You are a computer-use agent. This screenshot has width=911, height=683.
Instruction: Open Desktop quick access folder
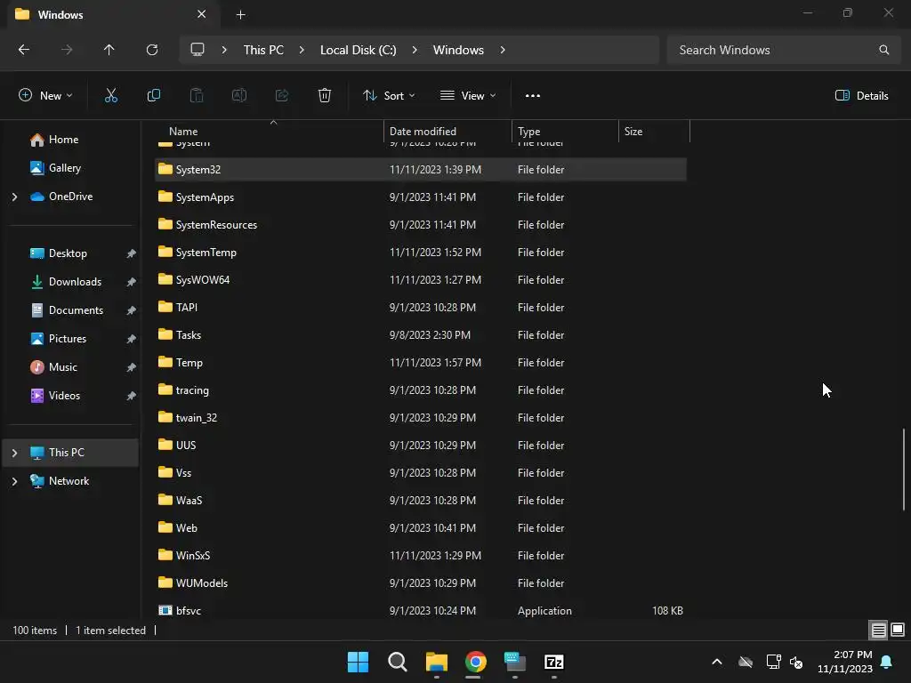68,253
